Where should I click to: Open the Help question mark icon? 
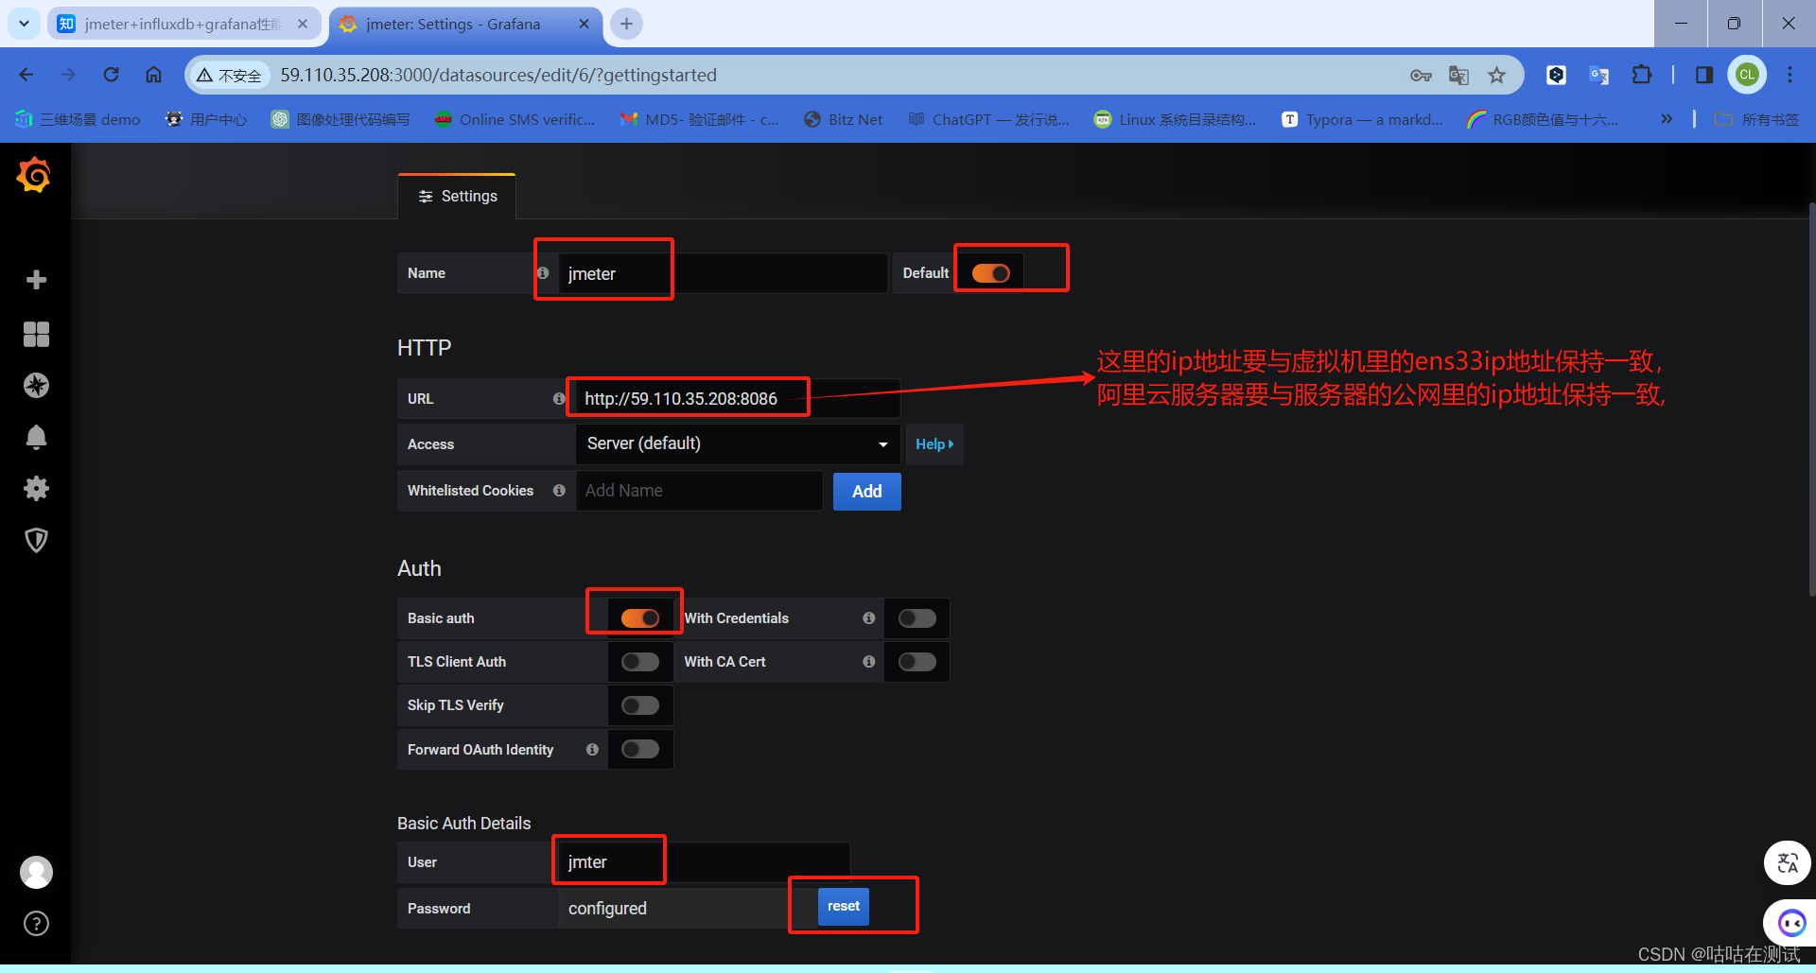click(x=36, y=924)
